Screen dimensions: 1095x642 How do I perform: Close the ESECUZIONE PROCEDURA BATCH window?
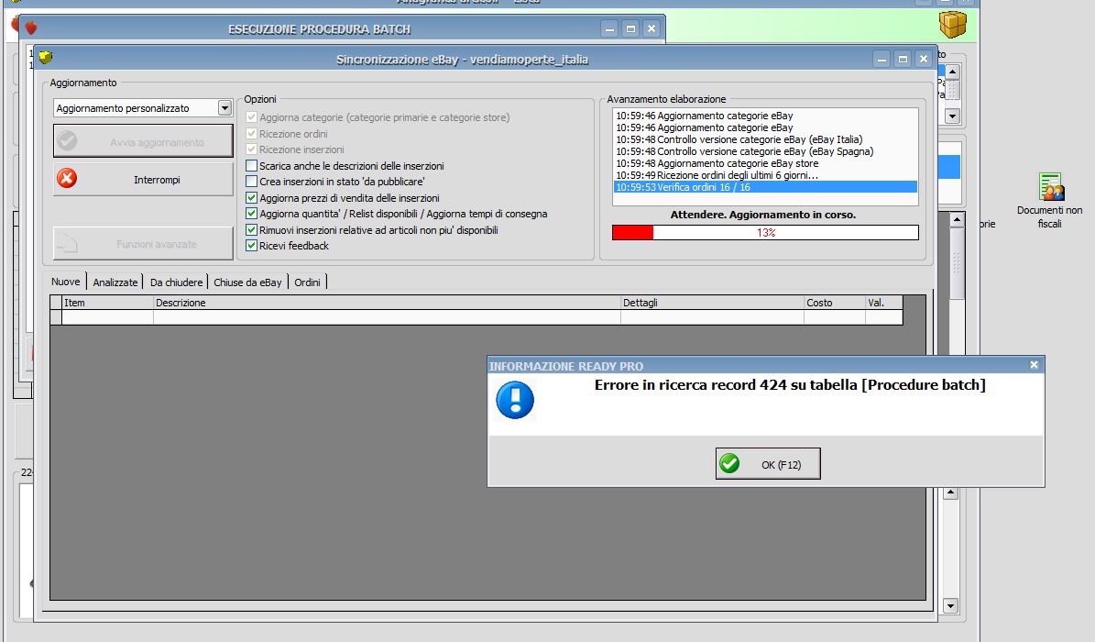tap(652, 28)
